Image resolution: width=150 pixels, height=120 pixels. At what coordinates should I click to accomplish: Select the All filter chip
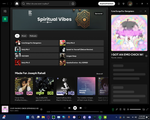17,36
